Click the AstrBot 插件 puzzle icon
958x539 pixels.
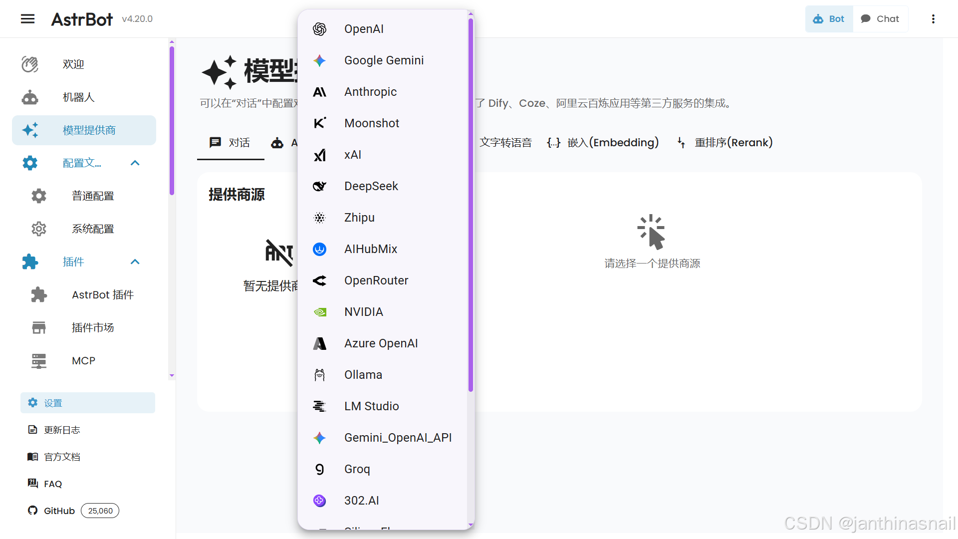[39, 295]
